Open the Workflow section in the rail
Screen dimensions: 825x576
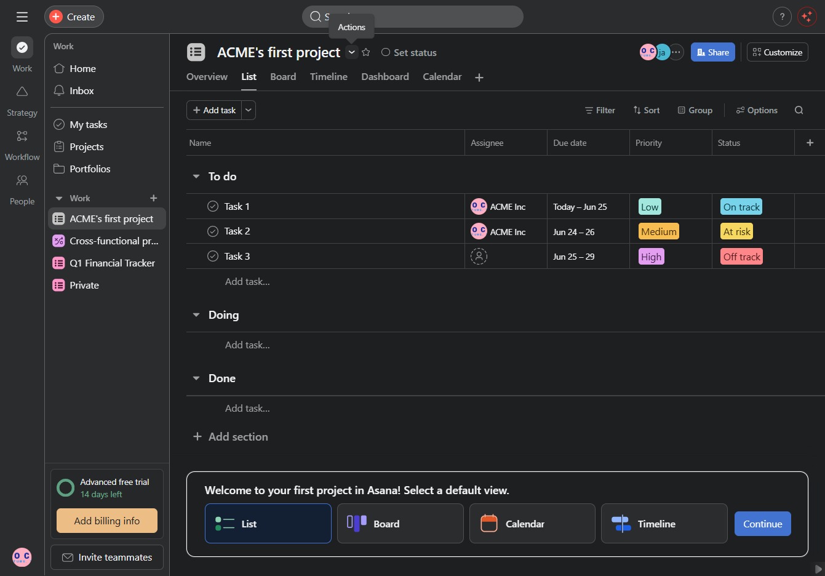point(22,145)
